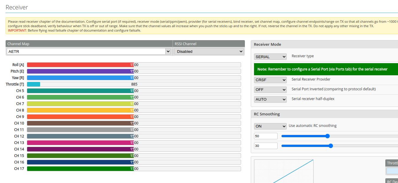Open the Channel Map dropdown showing AETR
The image size is (398, 183).
pyautogui.click(x=88, y=51)
